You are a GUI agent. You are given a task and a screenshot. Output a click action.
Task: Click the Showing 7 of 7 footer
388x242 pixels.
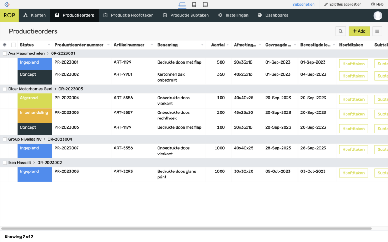tap(19, 237)
